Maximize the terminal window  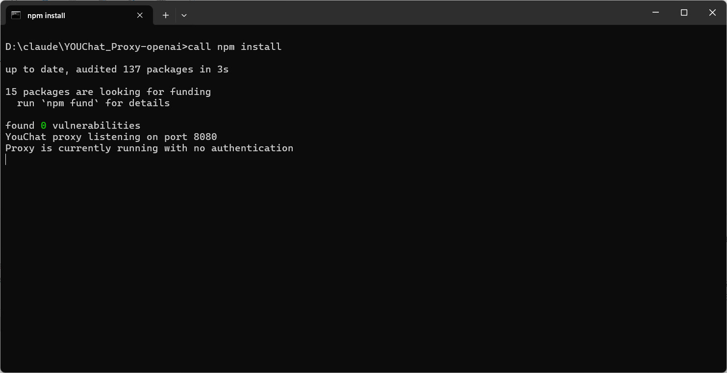tap(684, 13)
